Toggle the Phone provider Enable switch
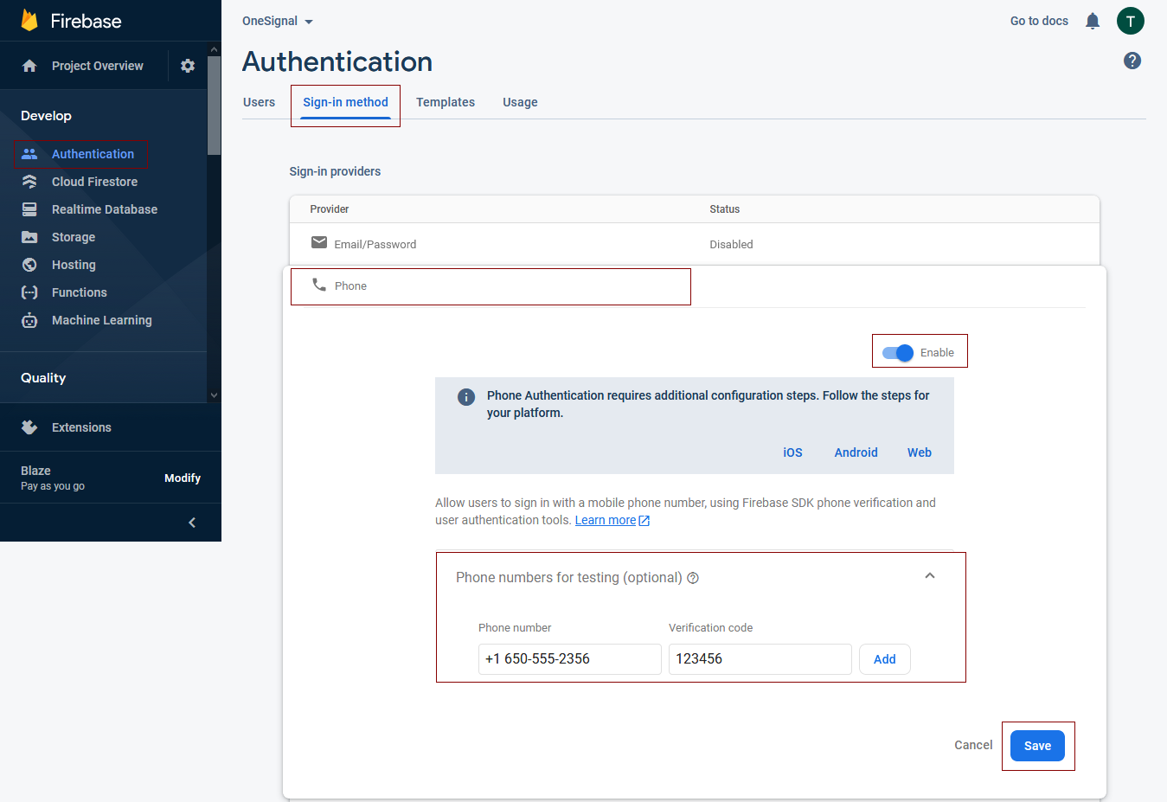 [898, 353]
